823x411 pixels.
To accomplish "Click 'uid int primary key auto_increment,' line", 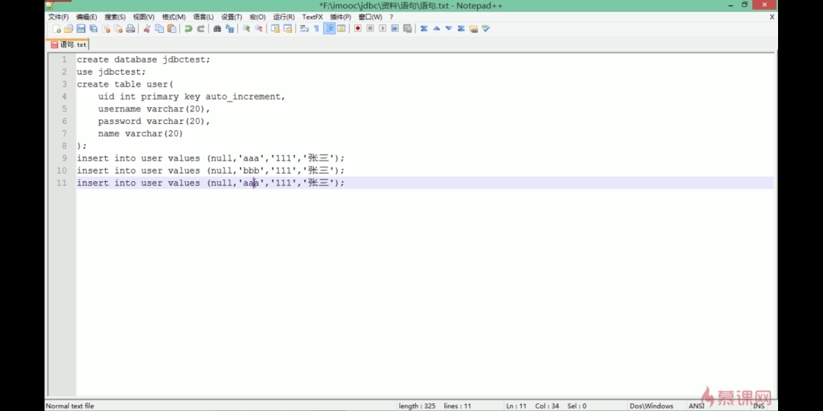I will 191,97.
